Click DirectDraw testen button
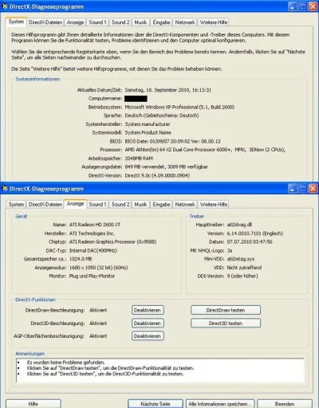 (226, 310)
